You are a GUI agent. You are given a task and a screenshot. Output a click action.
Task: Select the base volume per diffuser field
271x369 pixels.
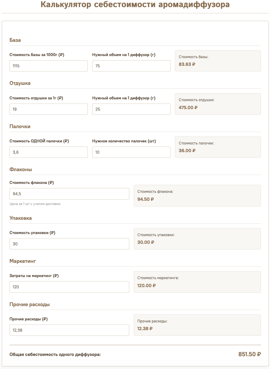131,66
